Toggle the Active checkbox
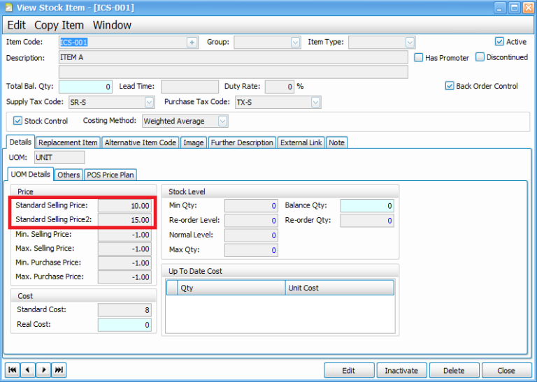Screen dimensions: 537x382 (x=499, y=42)
